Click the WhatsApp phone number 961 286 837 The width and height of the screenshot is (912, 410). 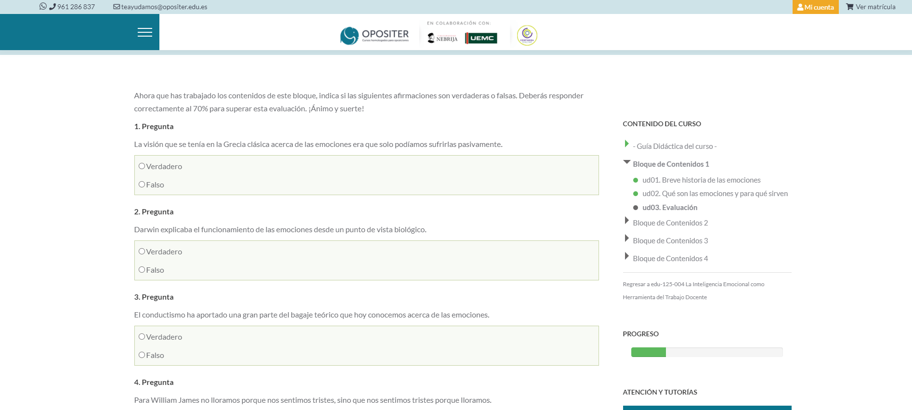[76, 7]
